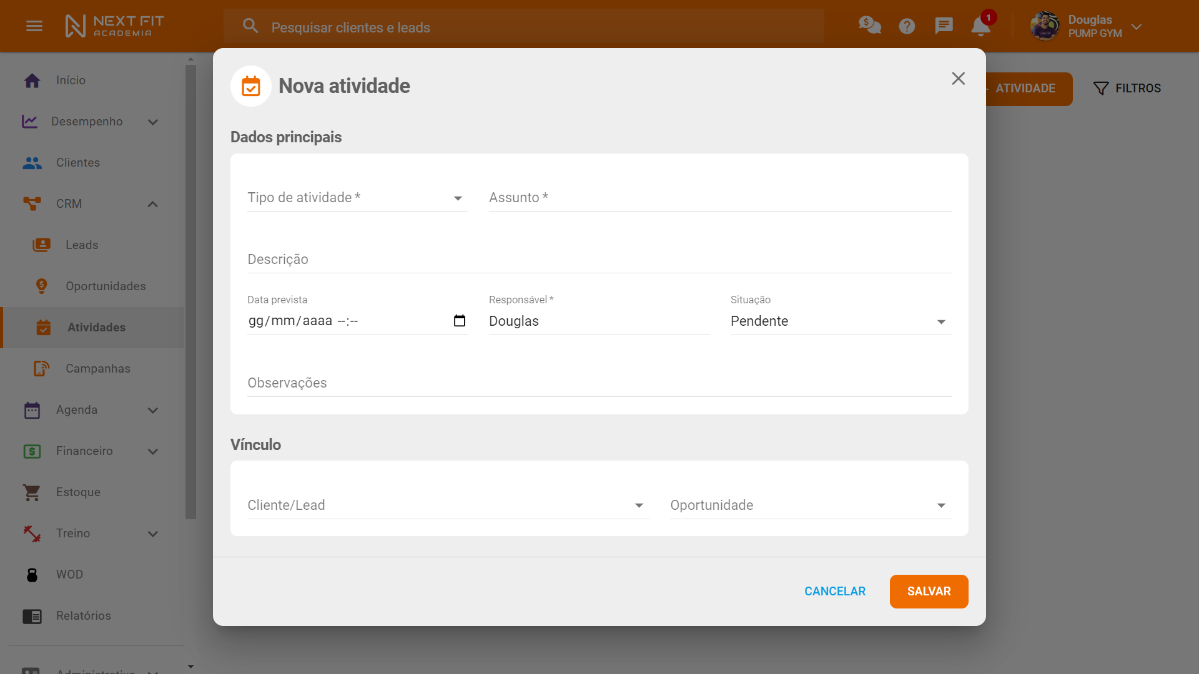Click the calendar picker icon in Data prevista
This screenshot has height=674, width=1199.
pos(460,321)
